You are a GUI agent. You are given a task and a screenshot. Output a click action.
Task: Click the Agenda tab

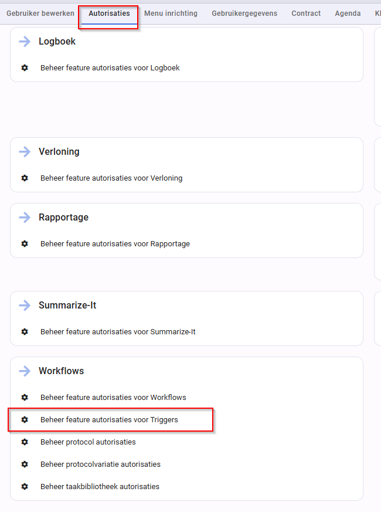[x=348, y=13]
